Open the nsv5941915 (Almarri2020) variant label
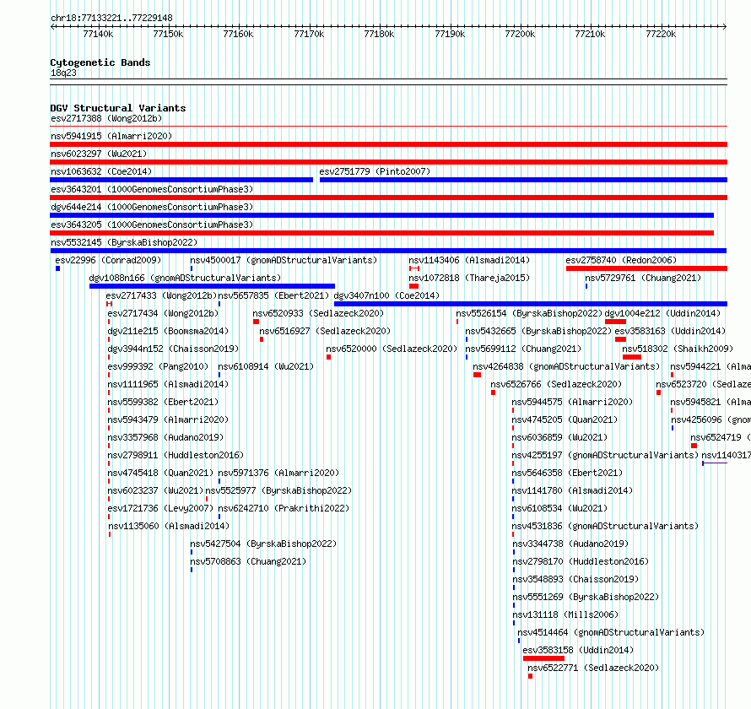Screen dimensions: 751x709 coord(111,136)
